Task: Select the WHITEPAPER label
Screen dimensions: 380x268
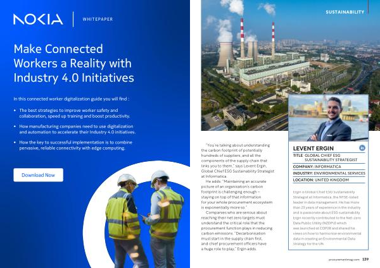Action: 98,20
